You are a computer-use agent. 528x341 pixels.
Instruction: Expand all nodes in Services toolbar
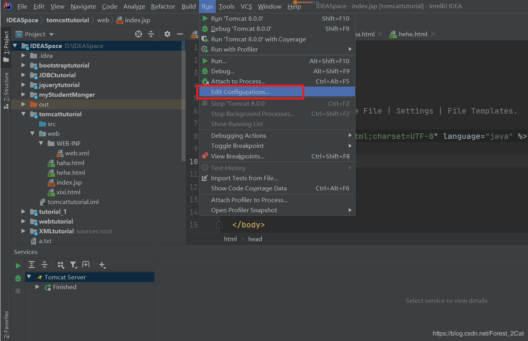tap(32, 265)
